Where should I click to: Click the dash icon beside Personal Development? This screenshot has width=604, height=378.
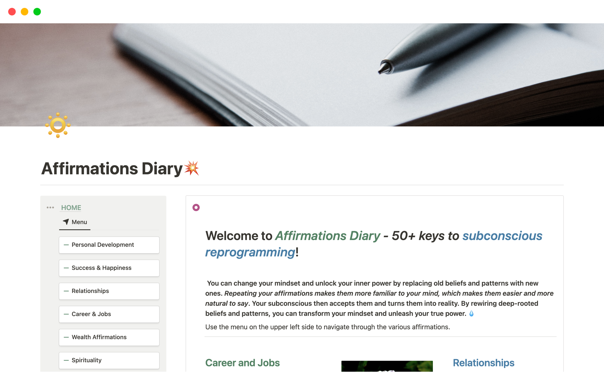[66, 245]
